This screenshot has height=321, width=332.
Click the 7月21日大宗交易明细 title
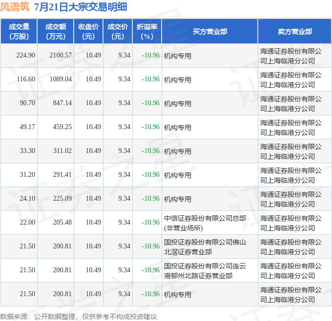[x=81, y=7]
